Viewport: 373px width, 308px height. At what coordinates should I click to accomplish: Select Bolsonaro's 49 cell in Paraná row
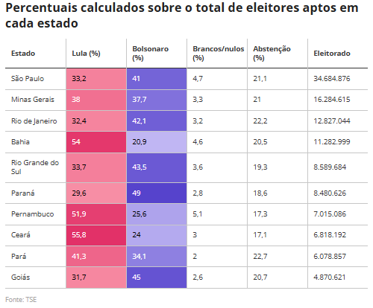157,193
